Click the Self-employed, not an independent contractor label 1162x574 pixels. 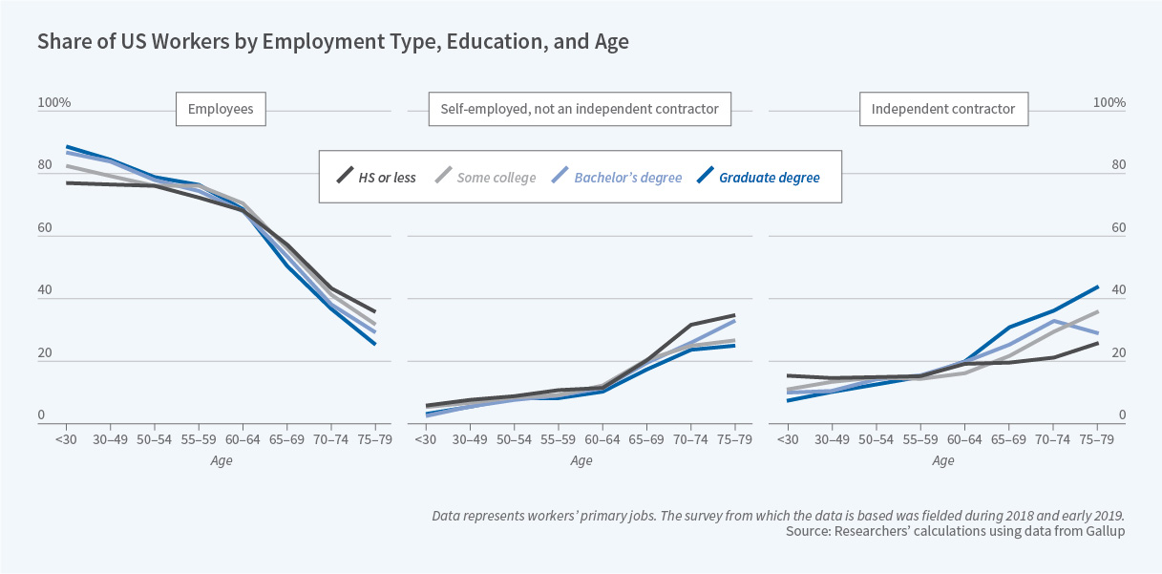(x=580, y=109)
